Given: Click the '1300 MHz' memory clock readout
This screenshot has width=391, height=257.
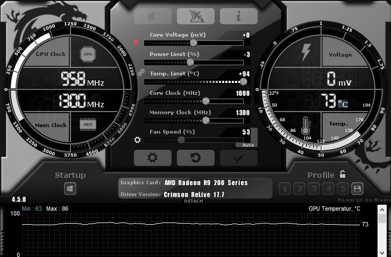Looking at the screenshot, I should coord(81,101).
